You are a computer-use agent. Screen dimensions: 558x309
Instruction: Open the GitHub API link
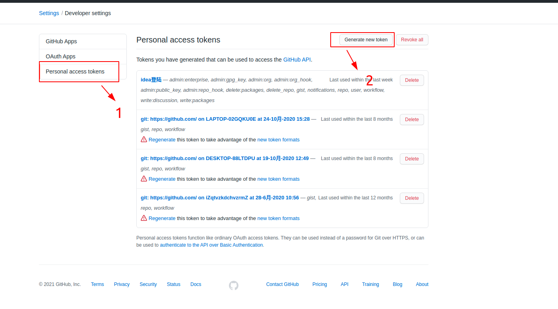coord(297,60)
